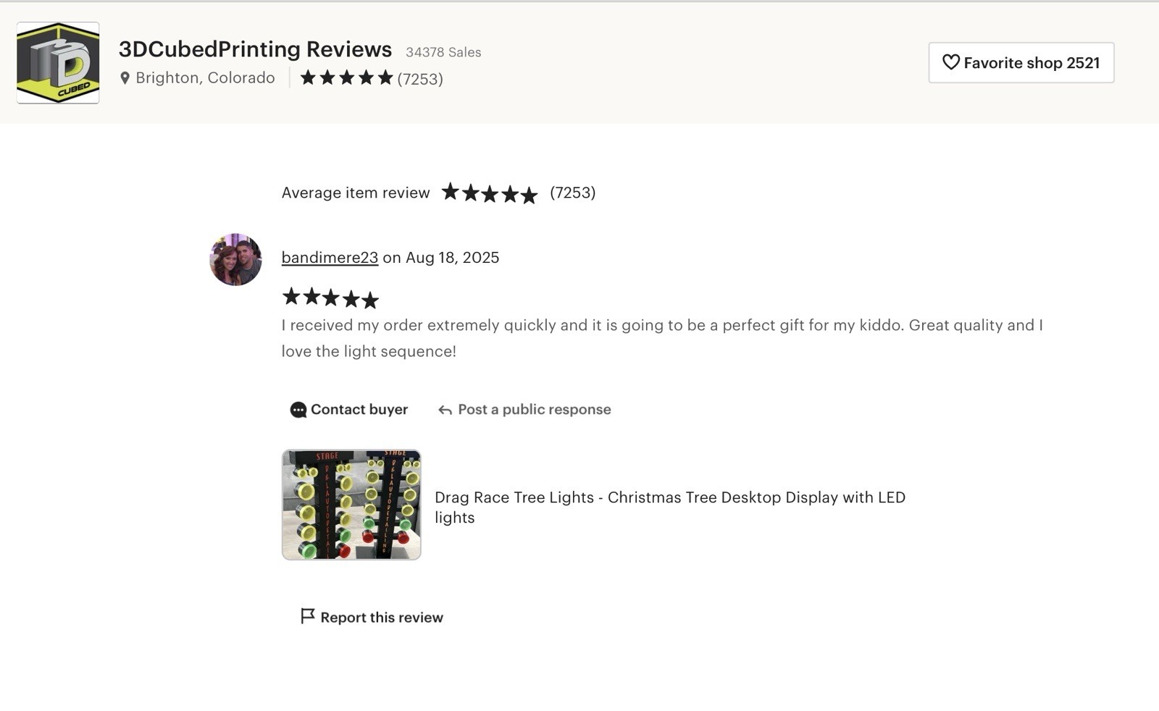Screen dimensions: 1159x711
Task: Click the 'Post a public response' text
Action: [534, 410]
